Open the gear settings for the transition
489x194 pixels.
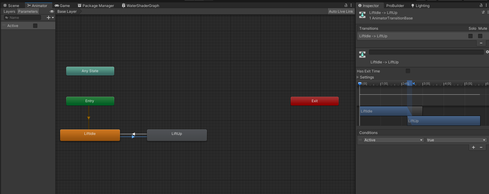click(487, 52)
